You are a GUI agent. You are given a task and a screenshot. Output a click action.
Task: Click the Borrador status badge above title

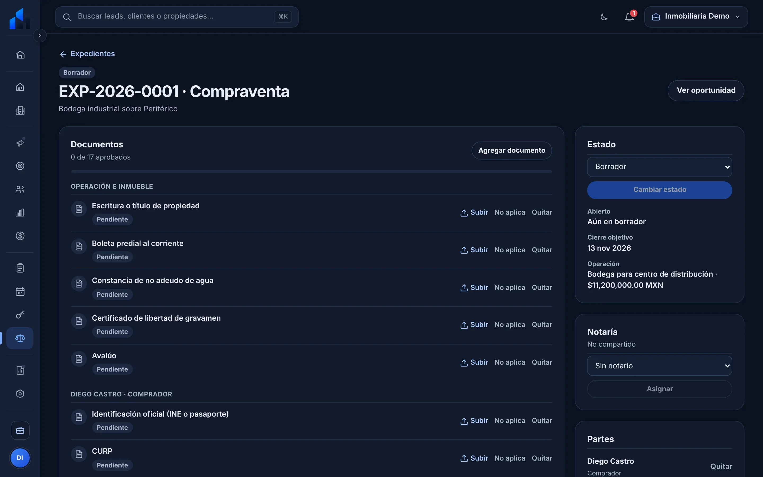pos(77,73)
